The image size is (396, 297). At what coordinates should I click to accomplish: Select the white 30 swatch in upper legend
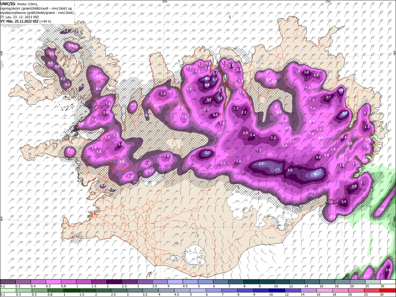point(388,282)
